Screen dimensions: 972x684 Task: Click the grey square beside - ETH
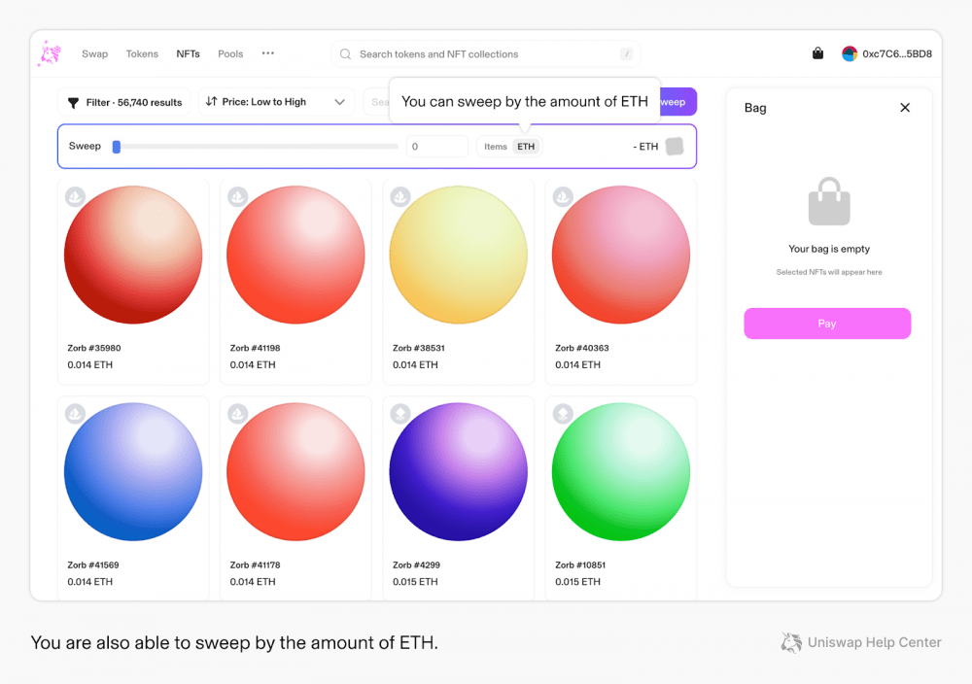675,147
